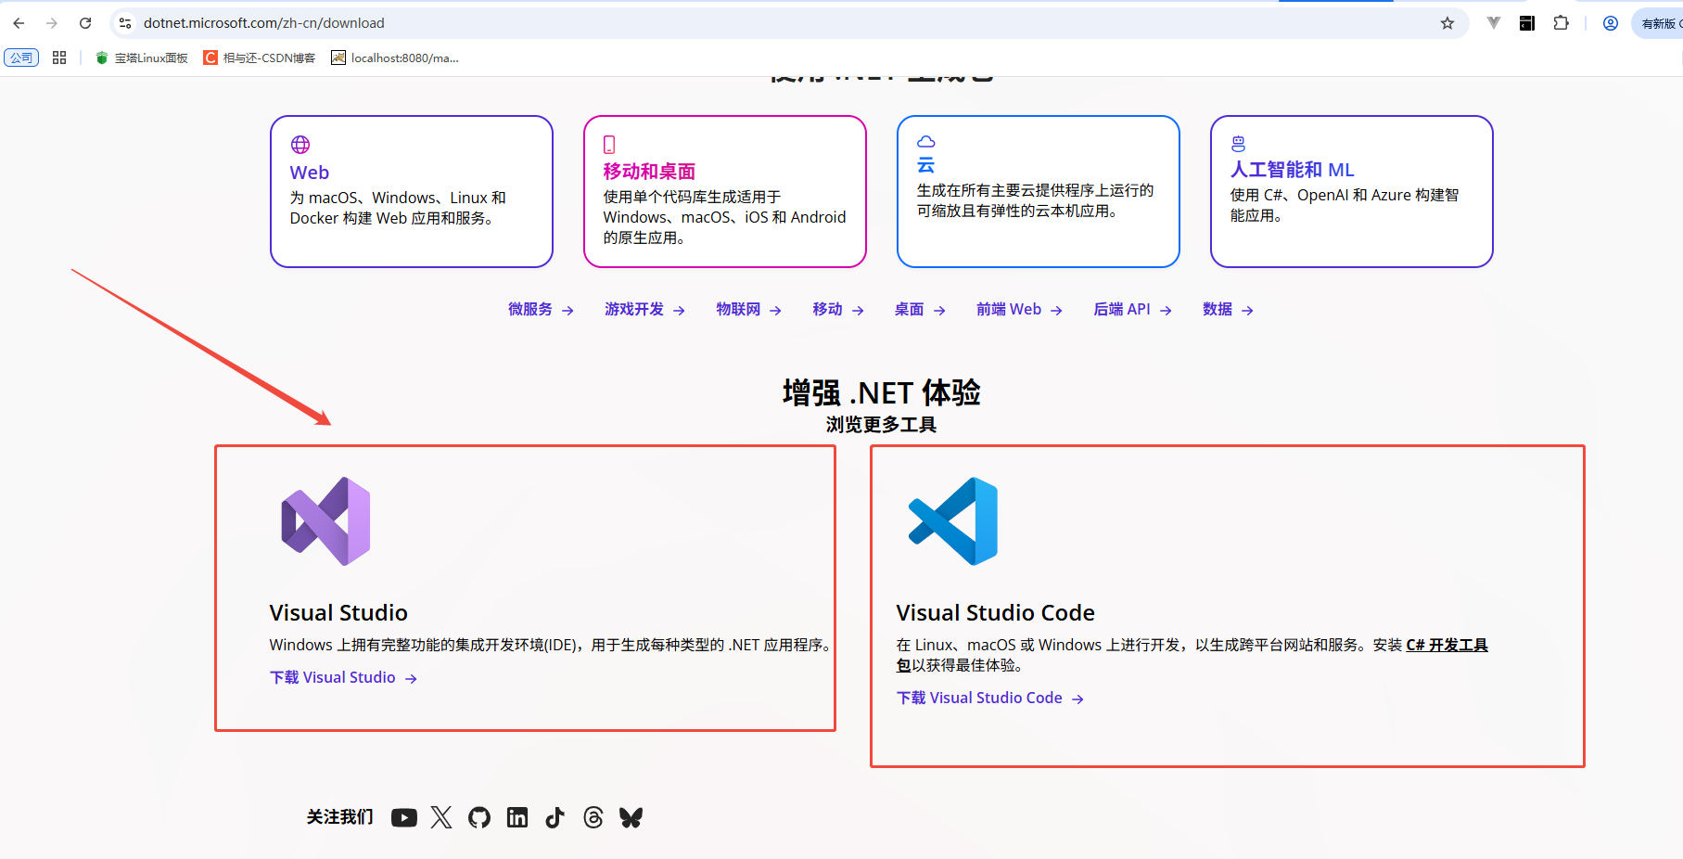Viewport: 1683px width, 859px height.
Task: Click the 浏览更多工具 subtitle
Action: pos(881,425)
